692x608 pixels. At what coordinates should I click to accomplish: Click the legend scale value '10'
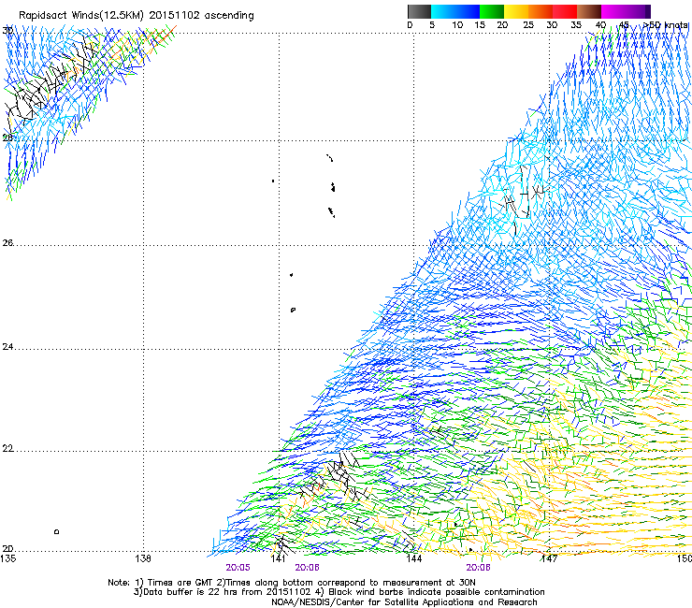coord(457,25)
